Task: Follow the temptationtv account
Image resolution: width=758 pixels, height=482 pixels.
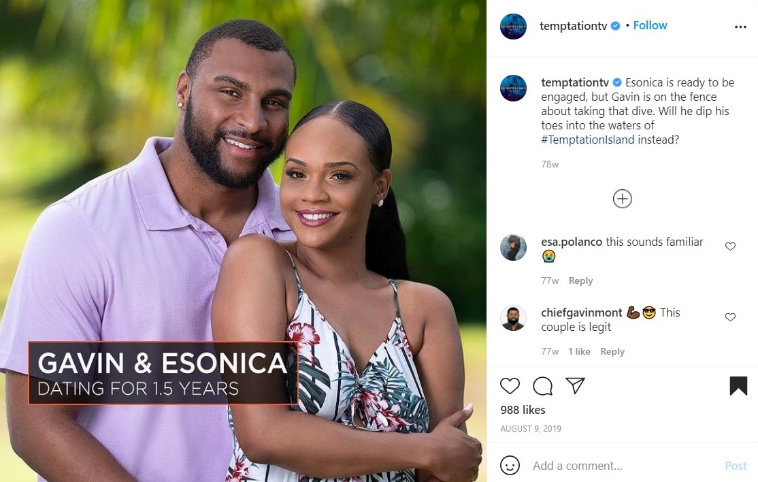Action: 650,25
